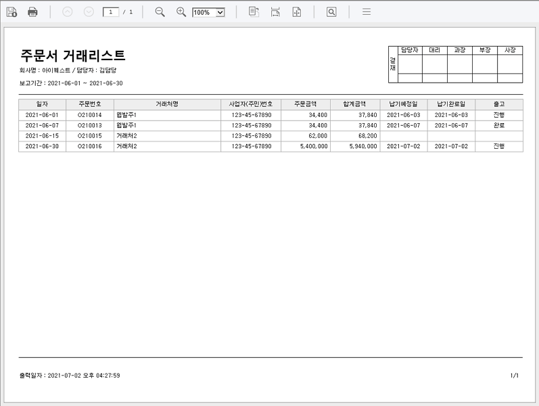Click the 합계금액 column header
The image size is (539, 406).
pyautogui.click(x=355, y=104)
